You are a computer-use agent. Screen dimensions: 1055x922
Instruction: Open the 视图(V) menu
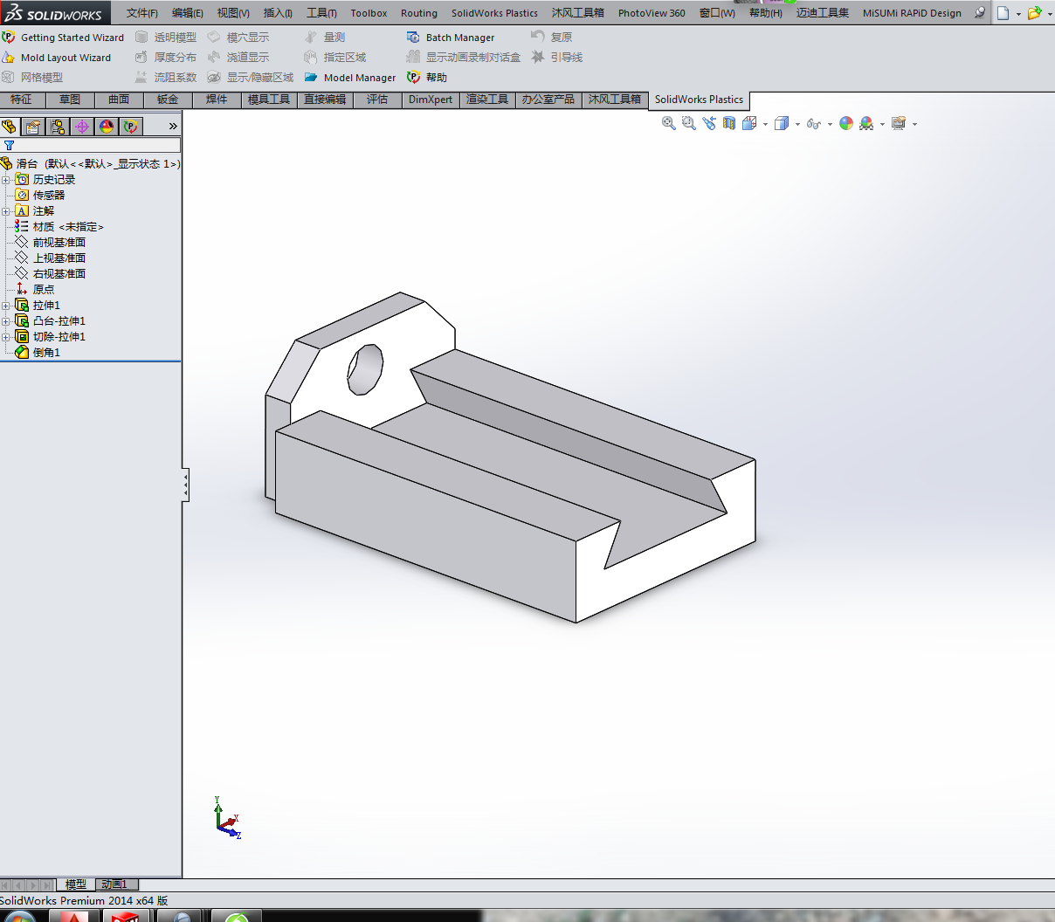233,13
